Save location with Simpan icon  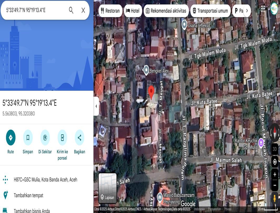(x=28, y=138)
